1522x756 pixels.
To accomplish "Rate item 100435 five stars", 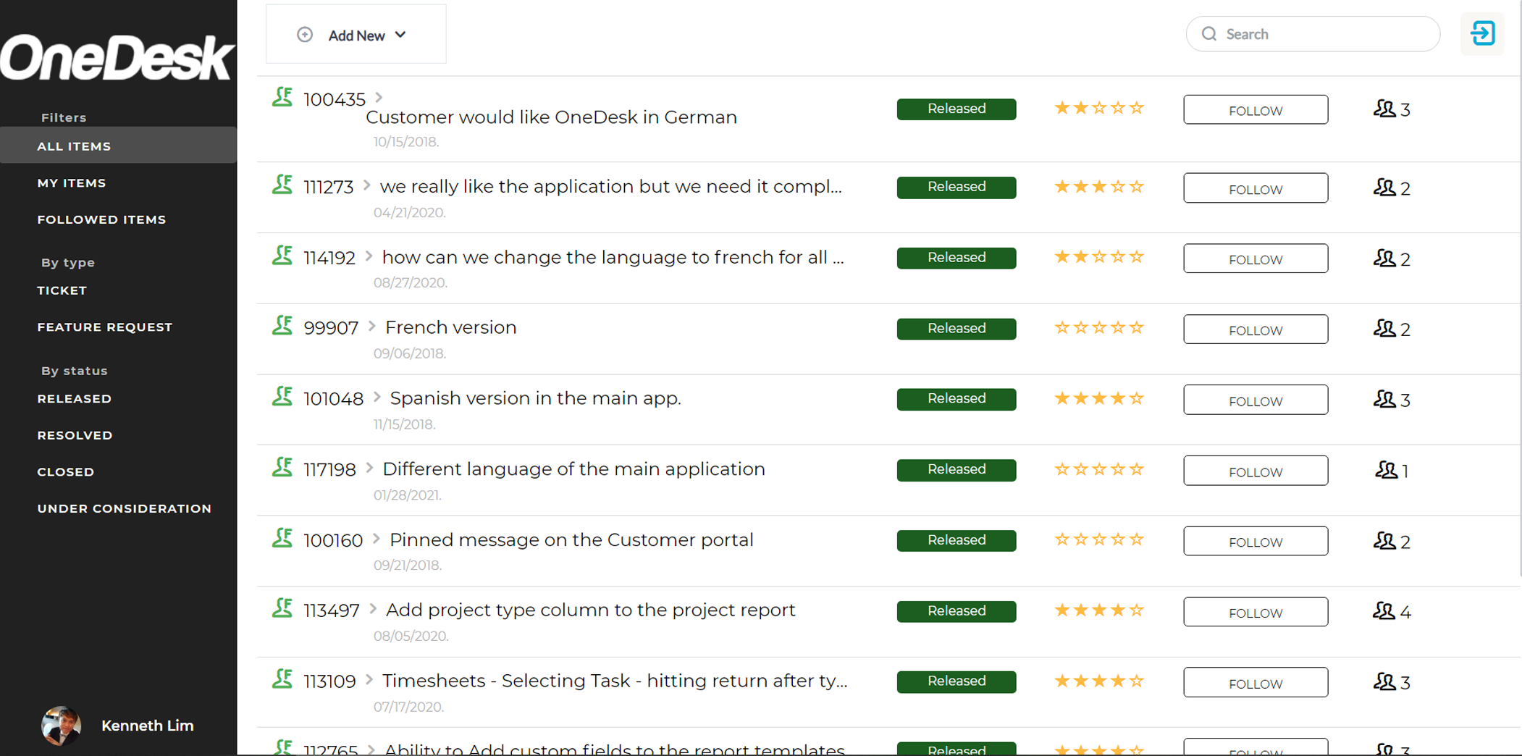I will click(1137, 108).
